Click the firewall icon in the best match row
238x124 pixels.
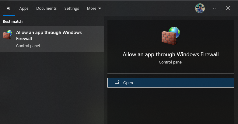(x=8, y=35)
